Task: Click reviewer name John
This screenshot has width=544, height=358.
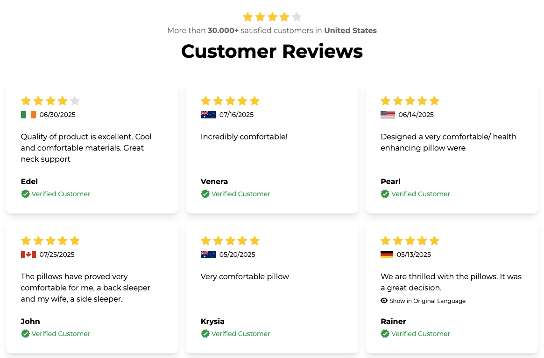Action: point(30,321)
